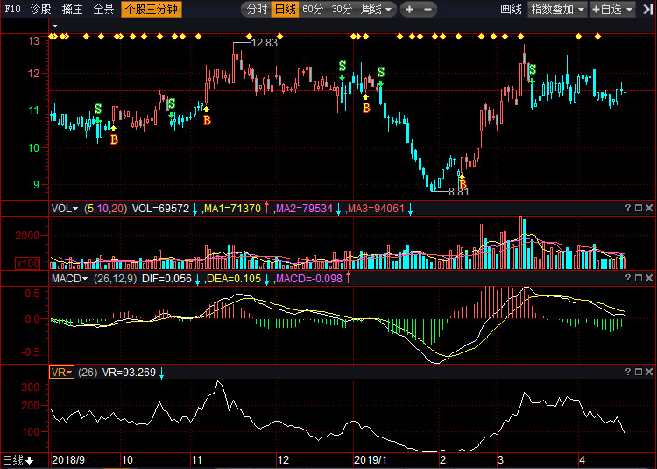
Task: Open help for the VOL indicator panel
Action: point(627,208)
